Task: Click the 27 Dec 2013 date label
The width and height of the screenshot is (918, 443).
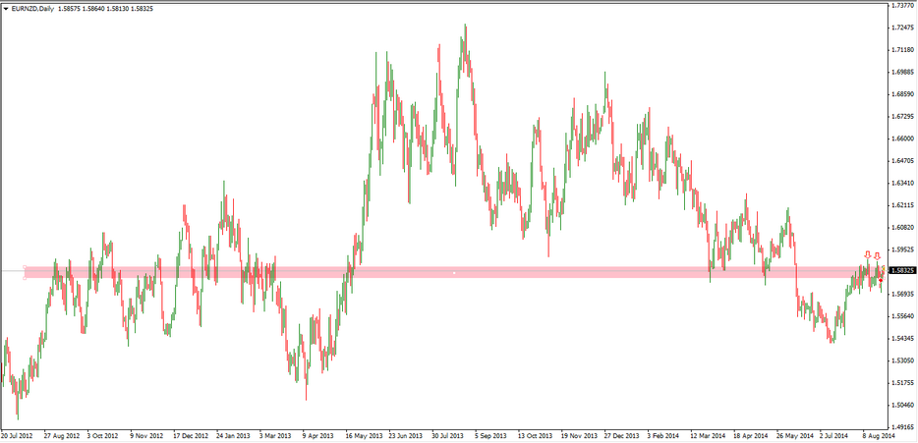Action: [620, 435]
